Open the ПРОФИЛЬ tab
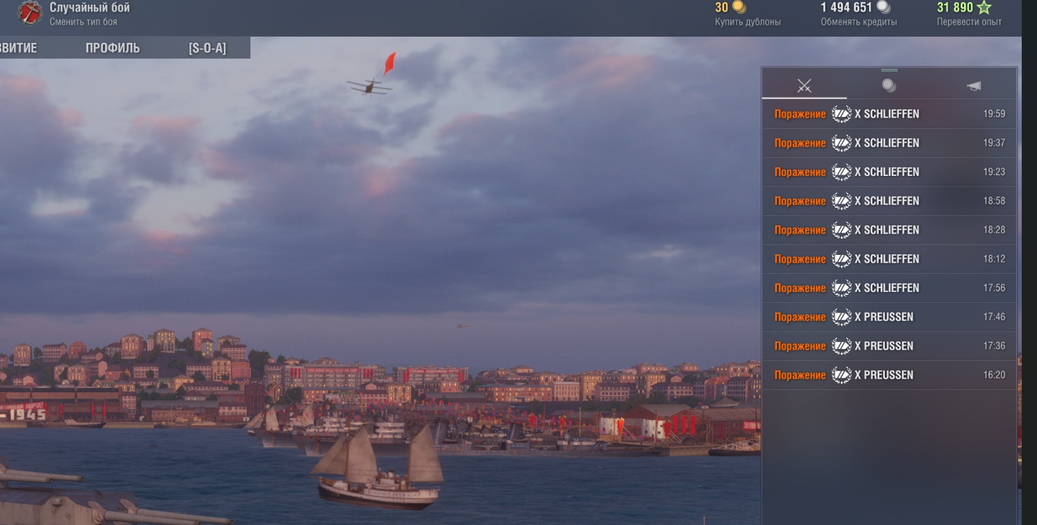Screen dimensions: 1037x525 [112, 48]
